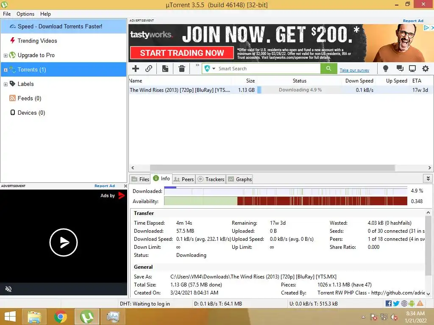Open the Options menu
434x325 pixels.
(25, 14)
